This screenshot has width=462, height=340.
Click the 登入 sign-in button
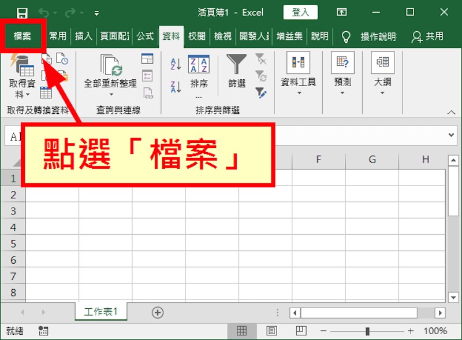[x=300, y=12]
